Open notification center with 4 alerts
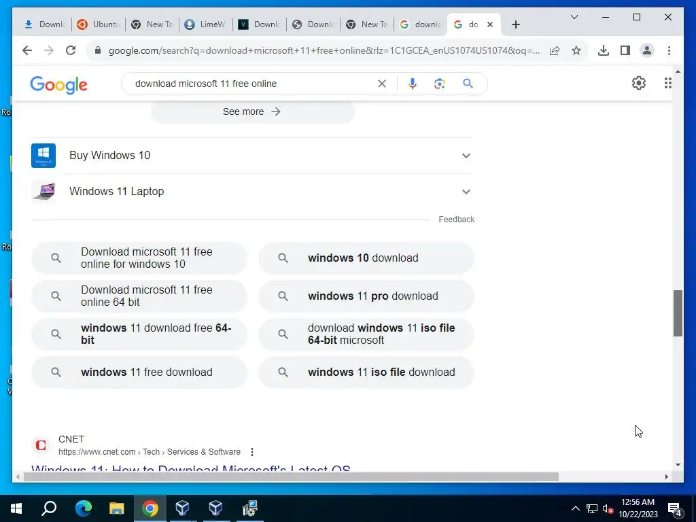The image size is (696, 522). pos(675,509)
